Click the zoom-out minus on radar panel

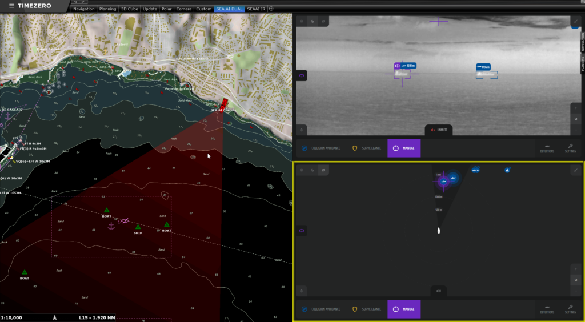(x=576, y=291)
